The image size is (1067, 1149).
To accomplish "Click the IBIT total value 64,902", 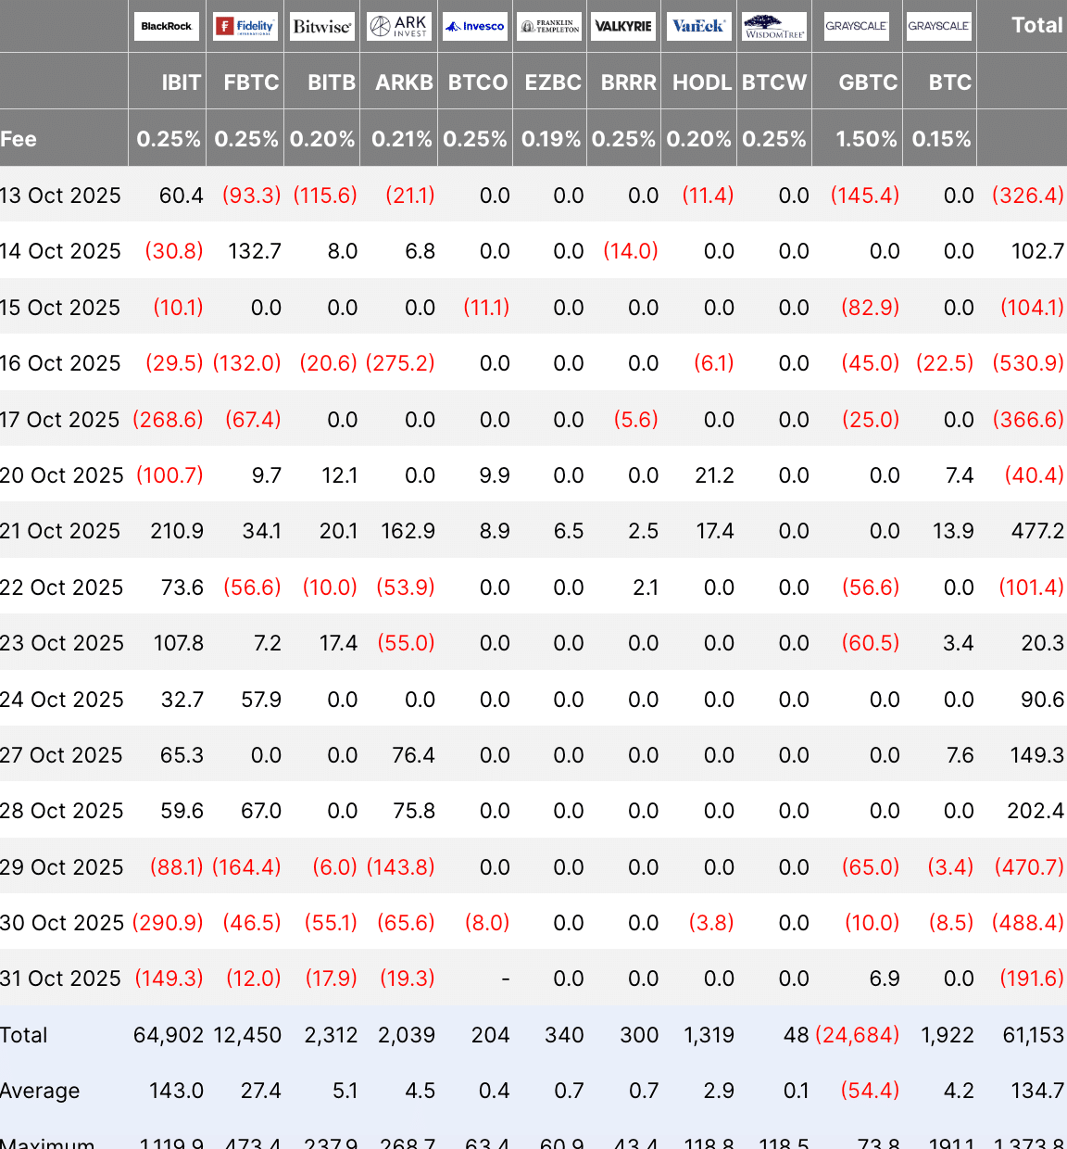I will (169, 1035).
